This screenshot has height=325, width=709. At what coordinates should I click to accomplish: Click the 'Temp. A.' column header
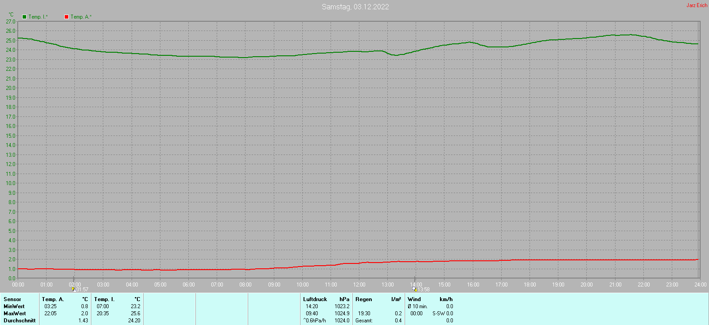pos(53,299)
